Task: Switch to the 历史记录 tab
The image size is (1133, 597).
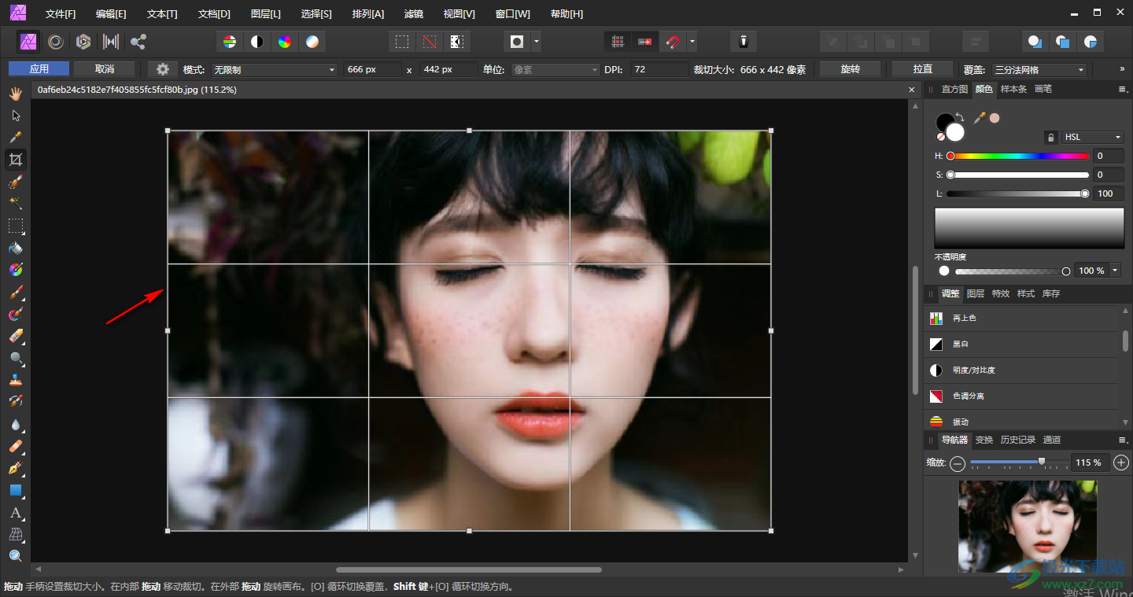Action: [1018, 440]
